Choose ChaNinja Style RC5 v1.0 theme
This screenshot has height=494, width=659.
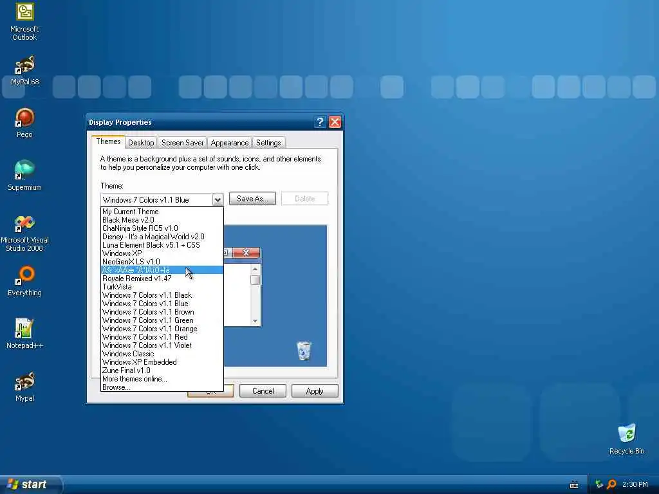[162, 228]
